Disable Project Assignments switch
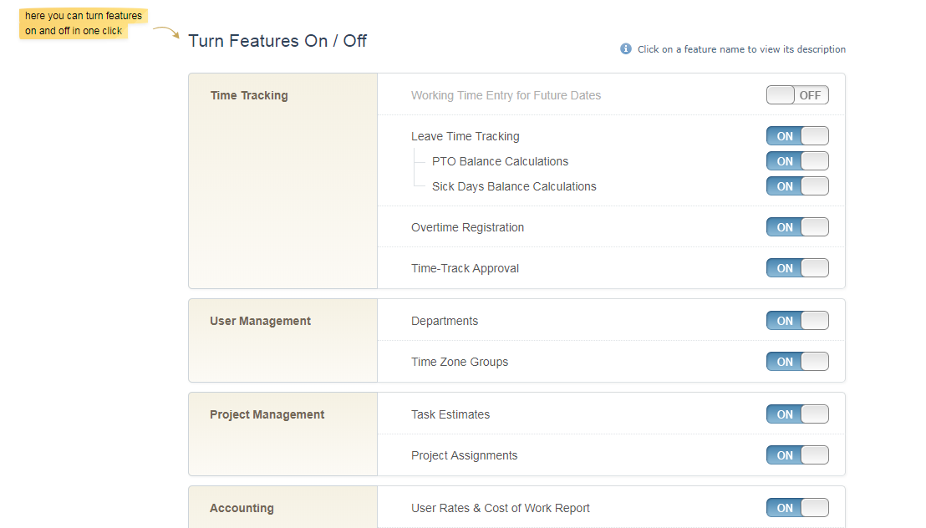The image size is (926, 528). pos(797,455)
